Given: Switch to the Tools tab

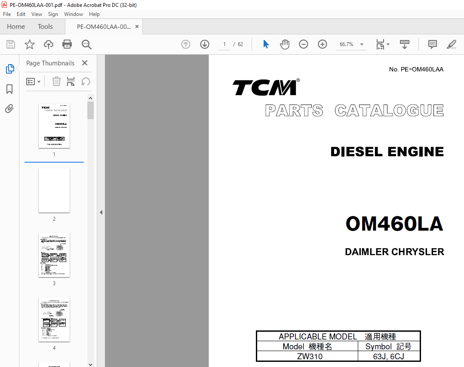Looking at the screenshot, I should pos(45,27).
